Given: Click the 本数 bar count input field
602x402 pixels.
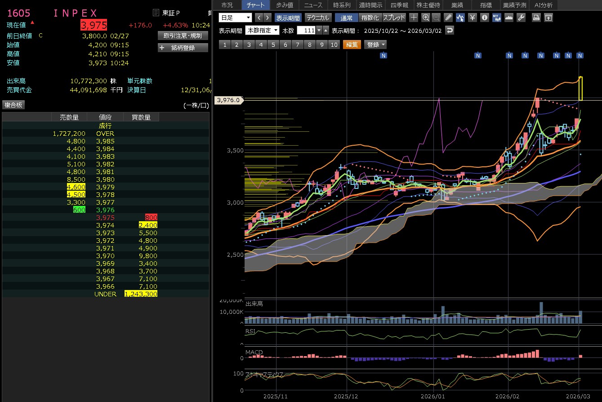Looking at the screenshot, I should pos(306,30).
